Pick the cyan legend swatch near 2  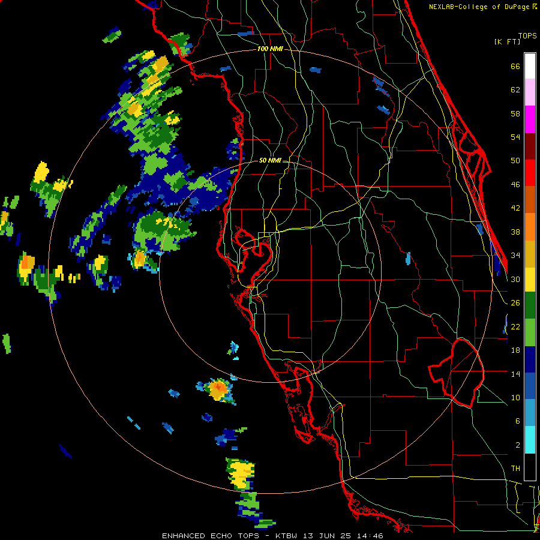pyautogui.click(x=530, y=440)
